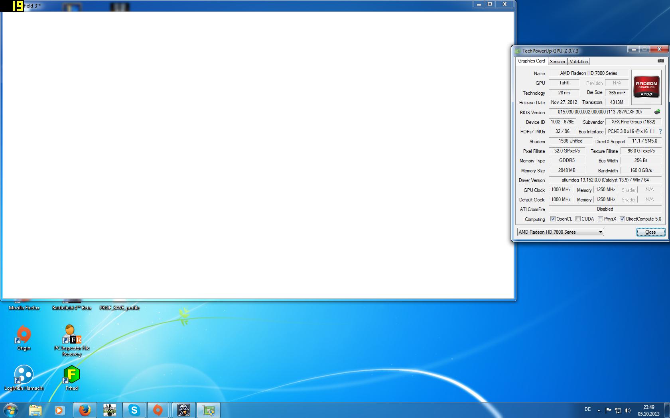
Task: Open the Validation tab
Action: click(x=579, y=62)
